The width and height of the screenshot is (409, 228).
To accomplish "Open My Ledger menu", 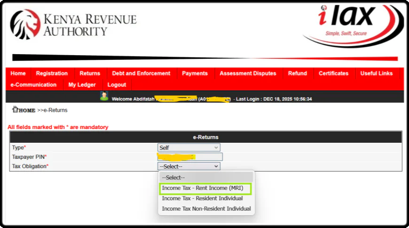I will click(82, 85).
